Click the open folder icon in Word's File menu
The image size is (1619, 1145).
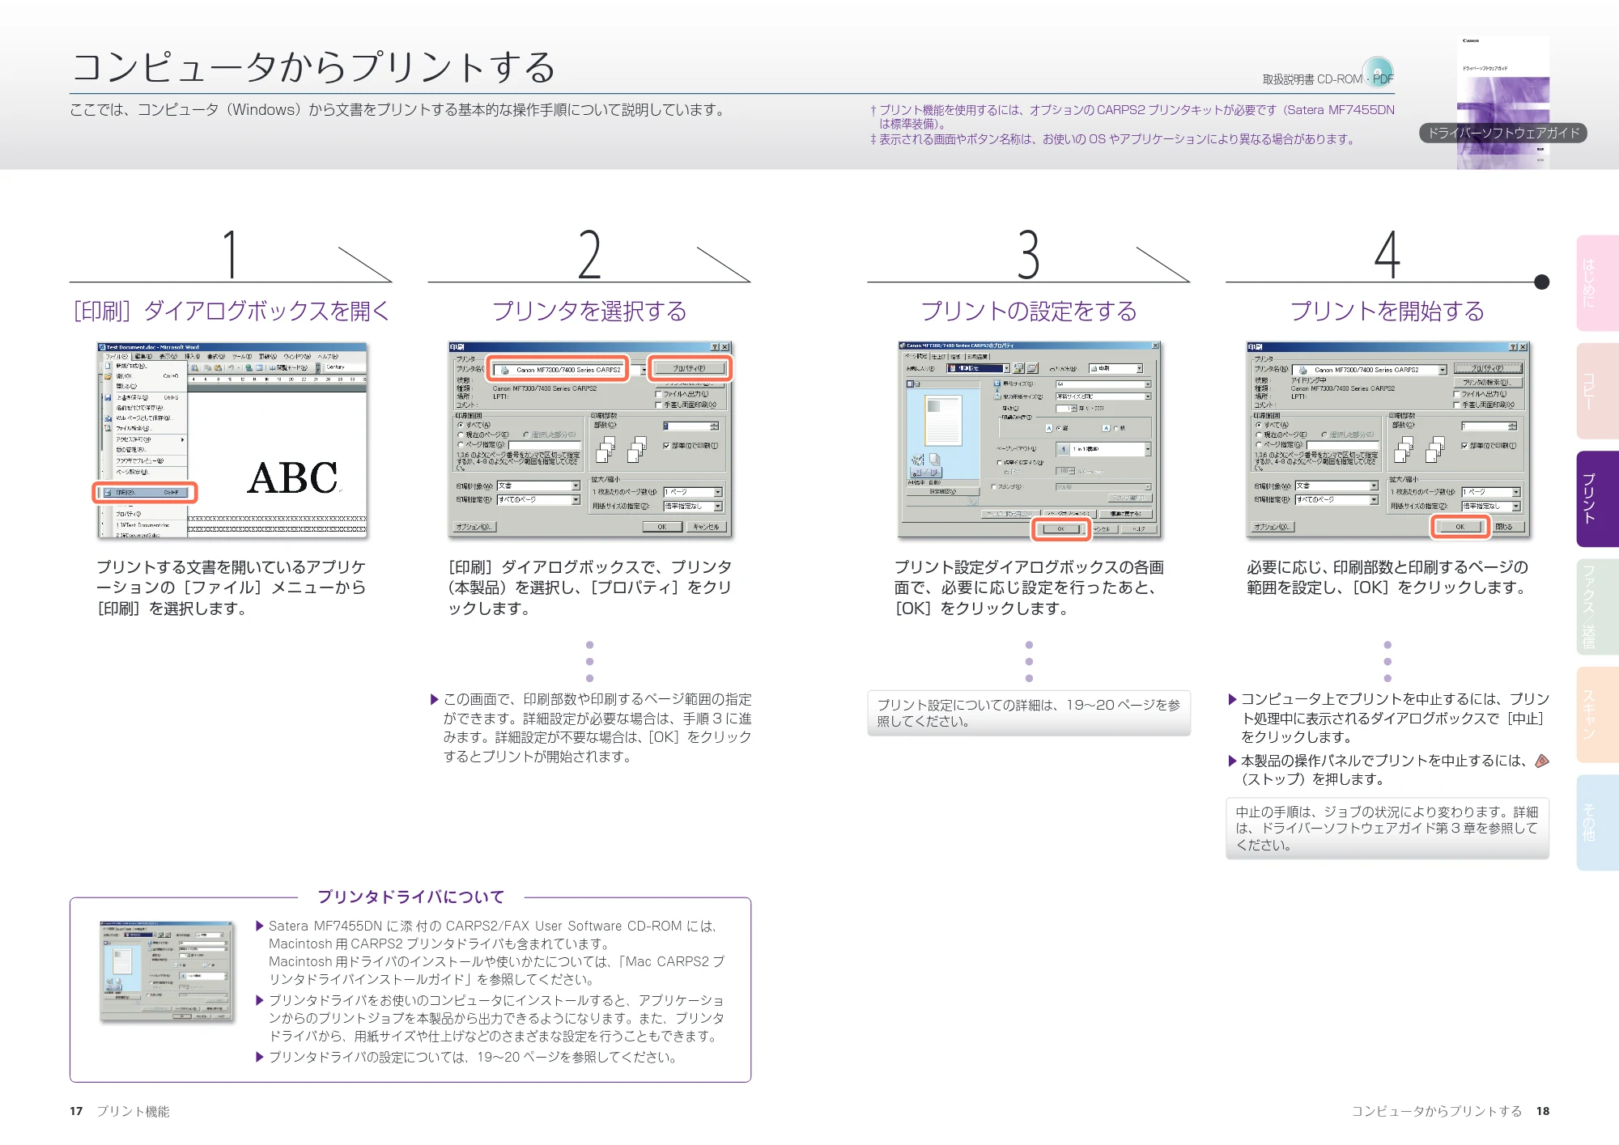point(107,376)
